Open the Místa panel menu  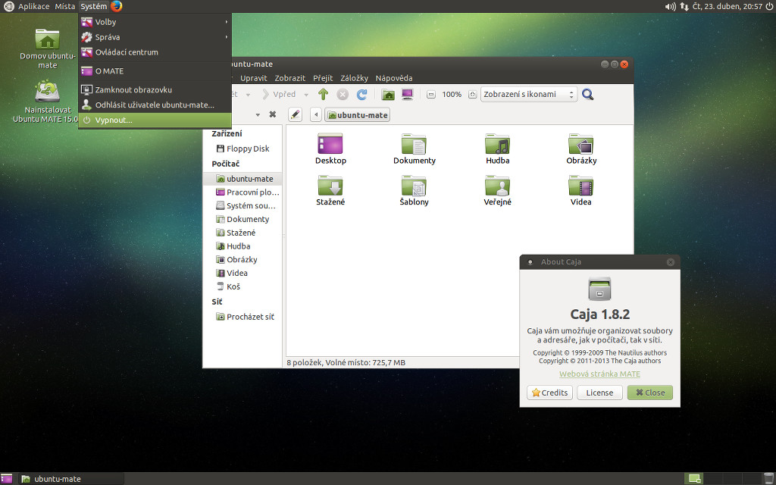pos(65,6)
